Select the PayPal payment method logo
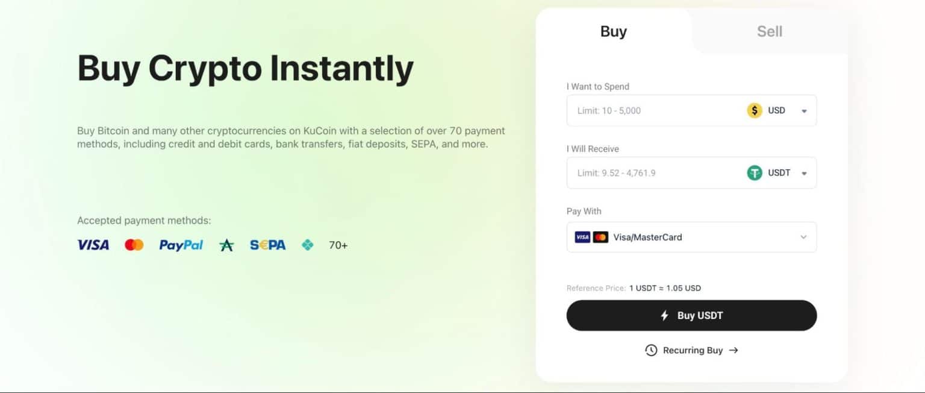Viewport: 925px width, 393px height. [181, 244]
